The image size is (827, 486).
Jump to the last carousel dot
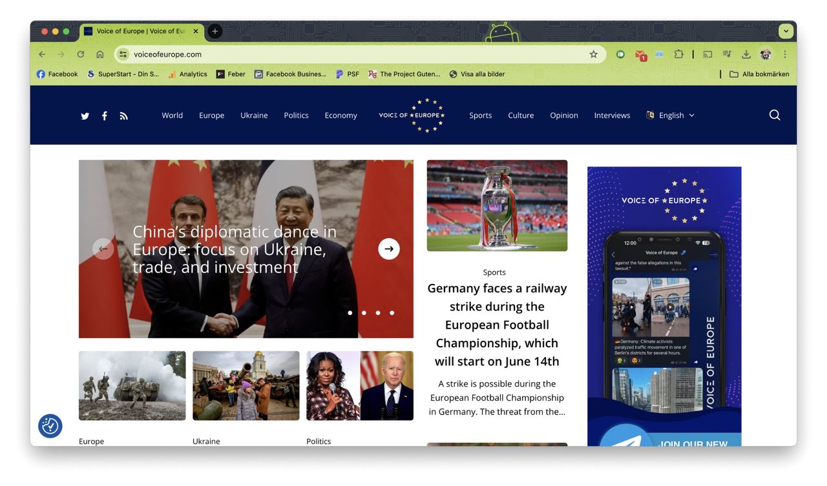click(392, 313)
